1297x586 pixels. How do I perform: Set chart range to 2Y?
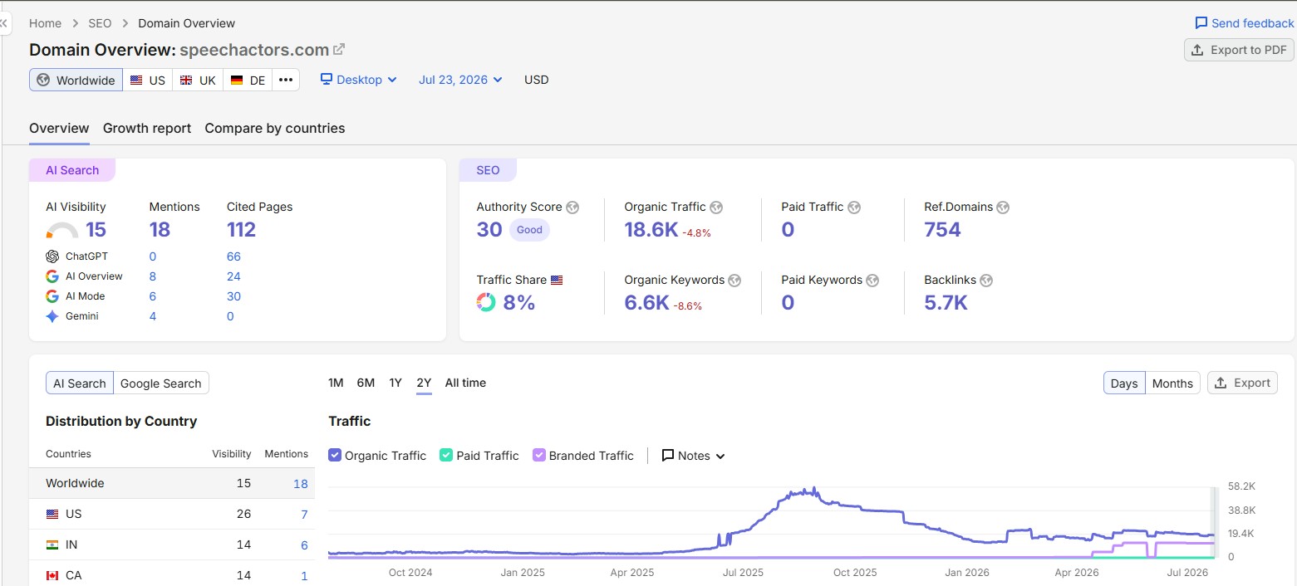pos(424,383)
